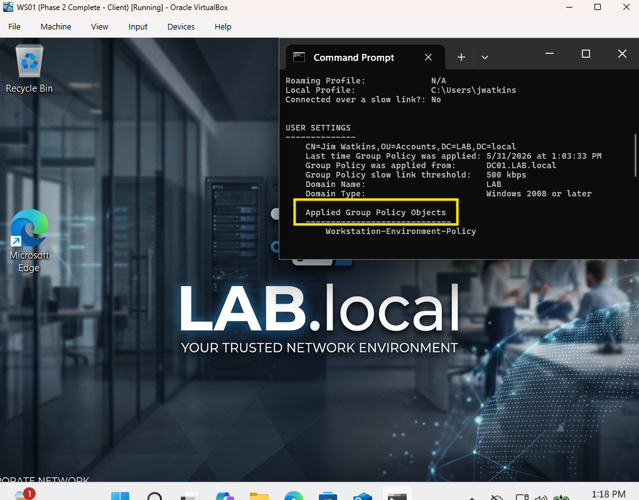Click the Workstation-Environment-Policy text

[400, 231]
